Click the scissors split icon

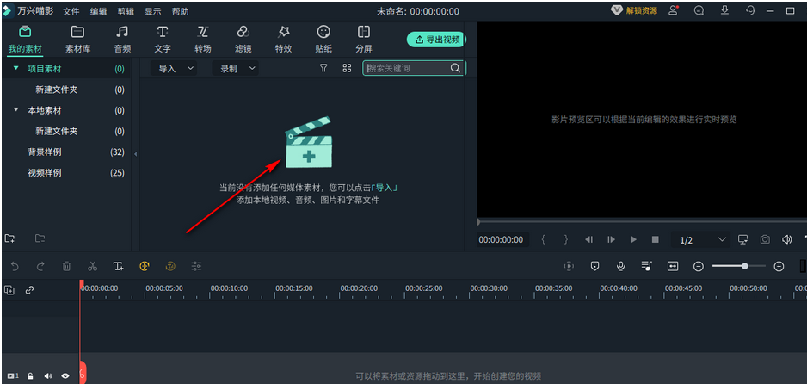click(92, 266)
